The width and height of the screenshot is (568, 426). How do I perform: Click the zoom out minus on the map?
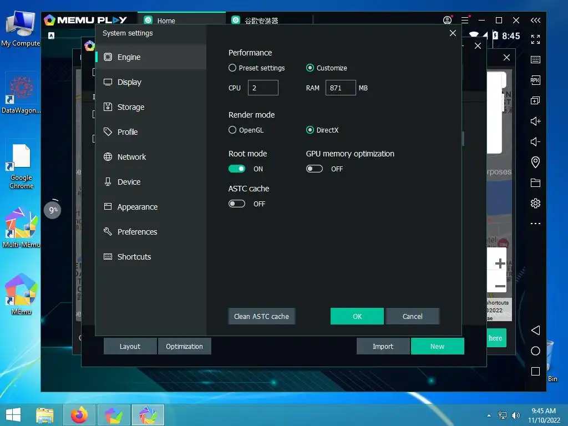tap(500, 286)
